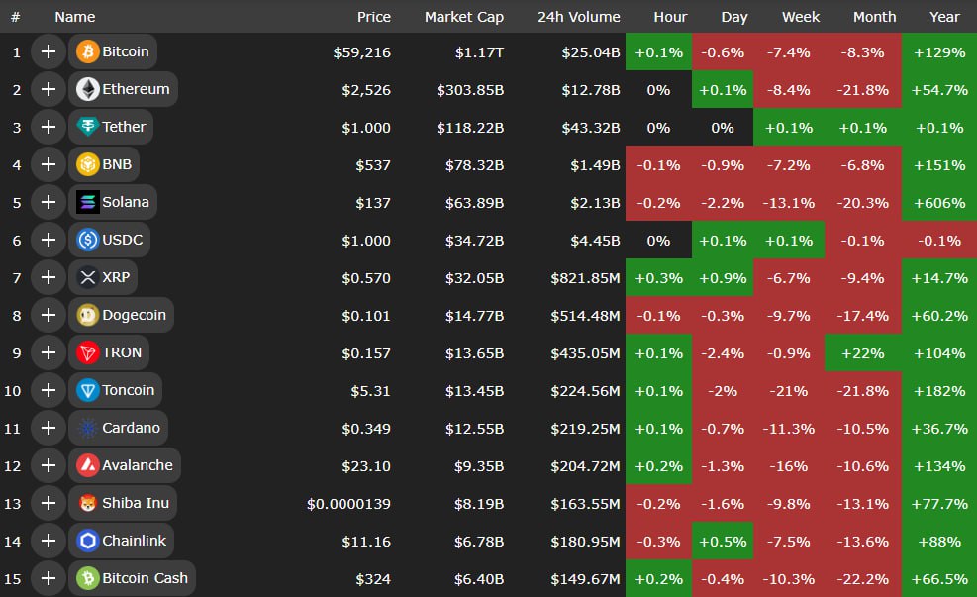Screen dimensions: 977x597
Task: Click the Shiba Inu logo icon
Action: (x=88, y=503)
